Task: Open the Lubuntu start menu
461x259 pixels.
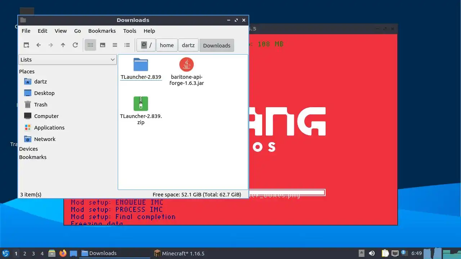Action: pyautogui.click(x=5, y=253)
